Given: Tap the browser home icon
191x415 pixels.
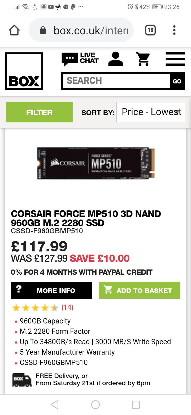Looking at the screenshot, I should pyautogui.click(x=14, y=30).
